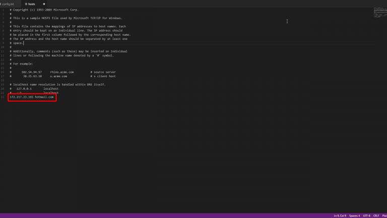
Task: Click the 'localhost name resolution' comment line
Action: pos(57,85)
